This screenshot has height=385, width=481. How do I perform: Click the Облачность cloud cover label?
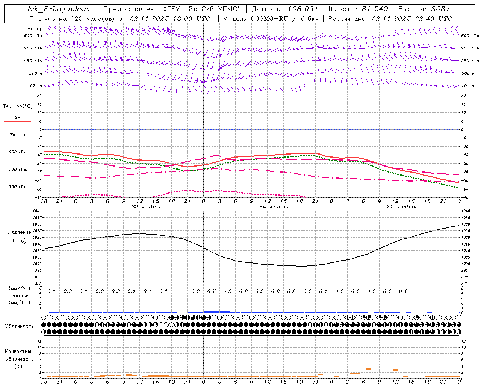pyautogui.click(x=19, y=326)
